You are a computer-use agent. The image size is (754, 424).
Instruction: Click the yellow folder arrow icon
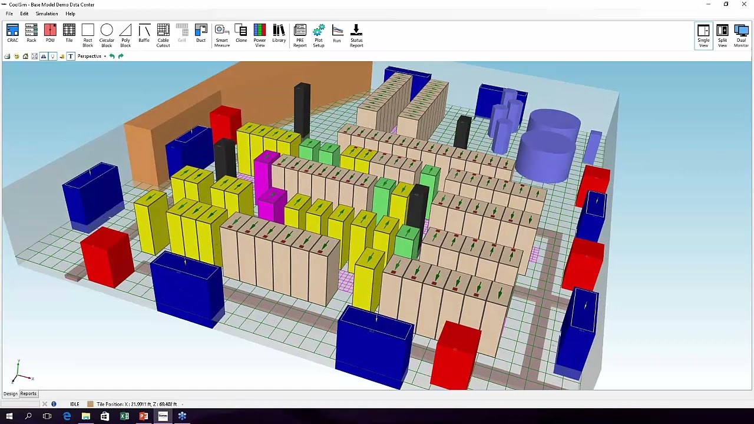[x=62, y=56]
